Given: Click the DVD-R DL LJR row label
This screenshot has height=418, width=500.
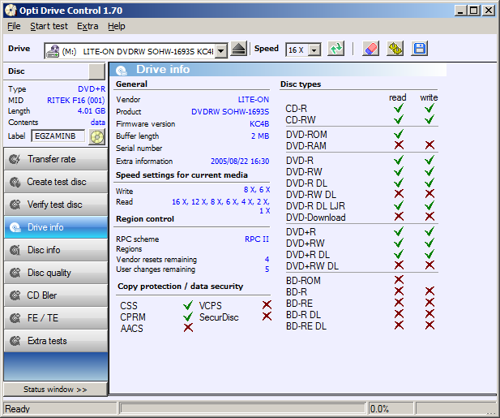Looking at the screenshot, I should tap(315, 206).
